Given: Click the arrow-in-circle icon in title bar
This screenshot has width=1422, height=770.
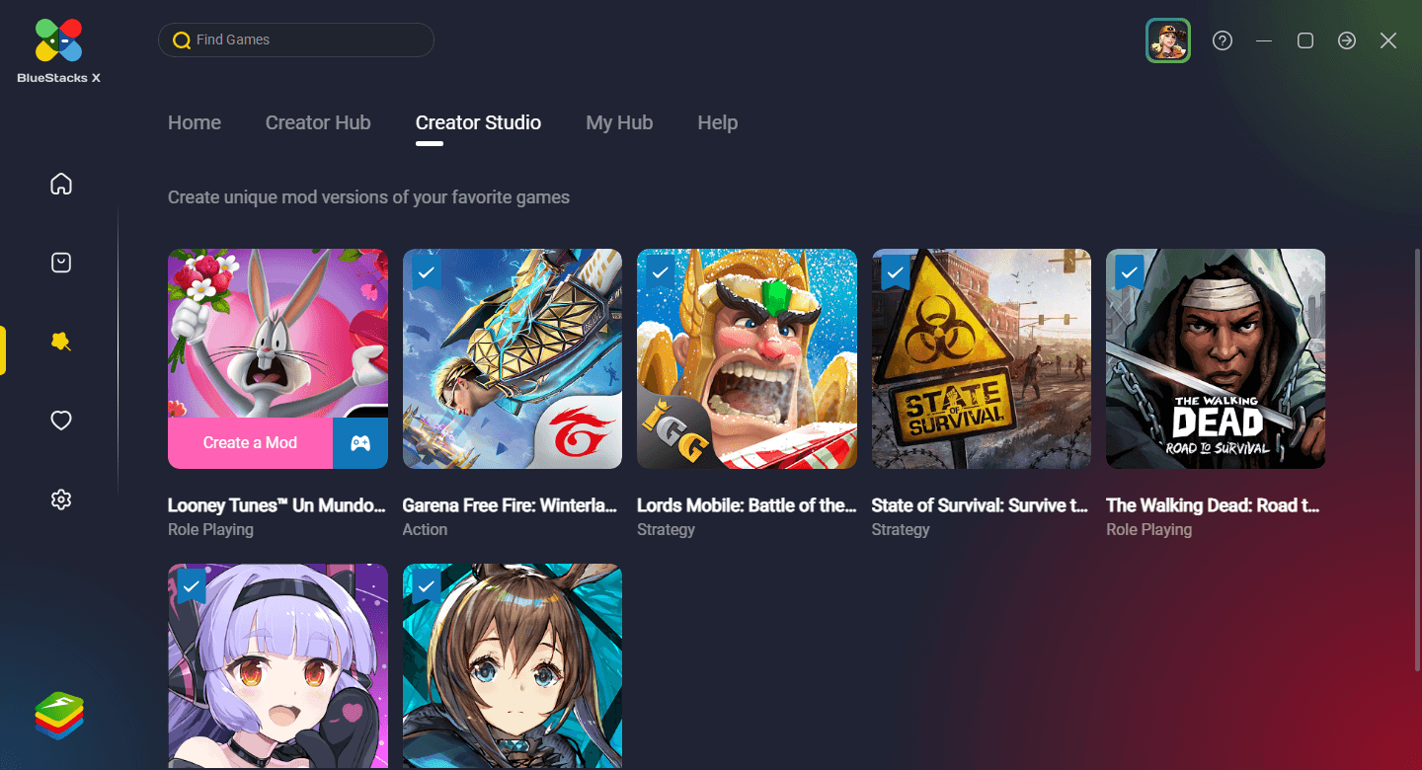Looking at the screenshot, I should (1347, 40).
